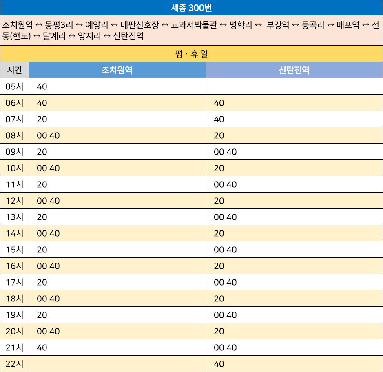383x372 pixels.
Task: Click the 17시 row label
Action: (14, 282)
